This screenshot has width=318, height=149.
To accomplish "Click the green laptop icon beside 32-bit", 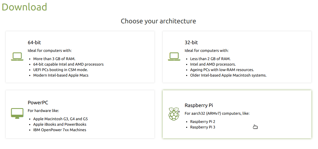I will (x=174, y=57).
